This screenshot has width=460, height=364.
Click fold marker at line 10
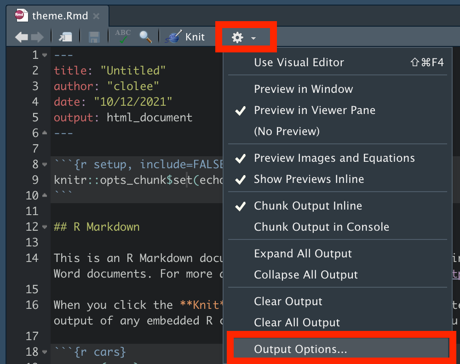point(45,195)
